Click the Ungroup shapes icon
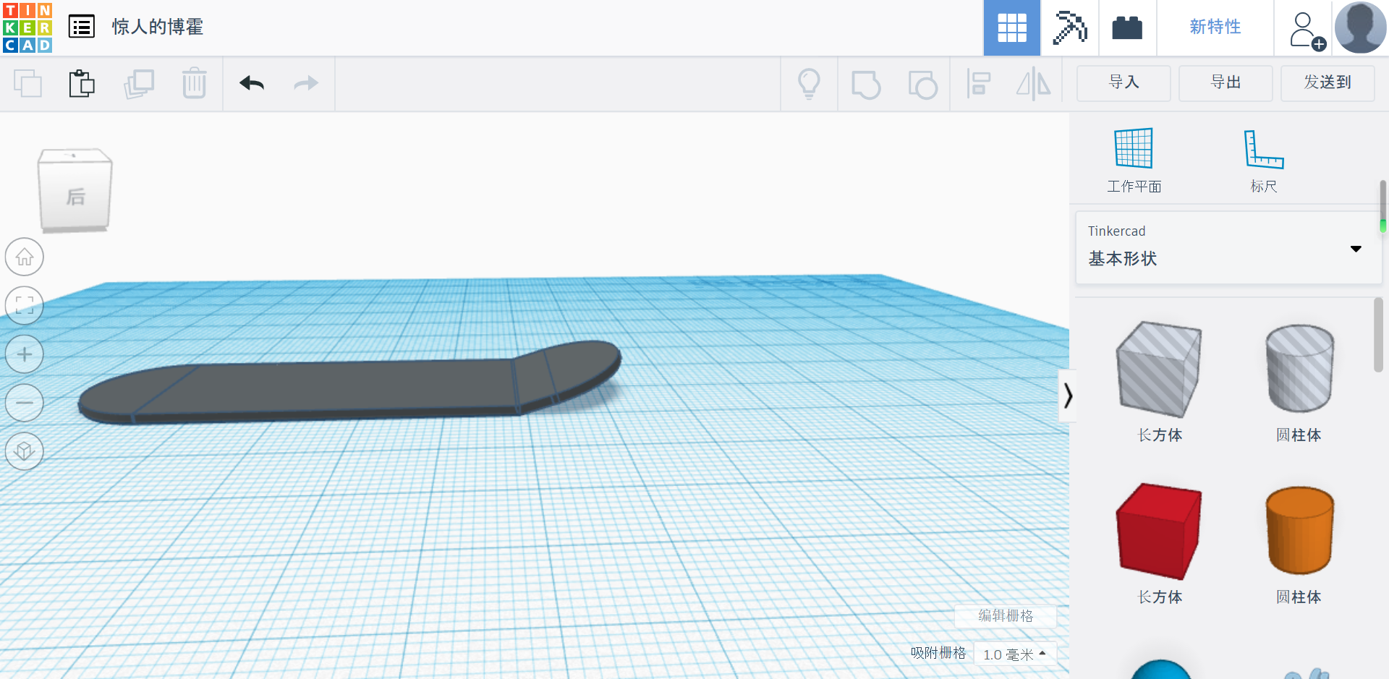1389x679 pixels. point(922,84)
